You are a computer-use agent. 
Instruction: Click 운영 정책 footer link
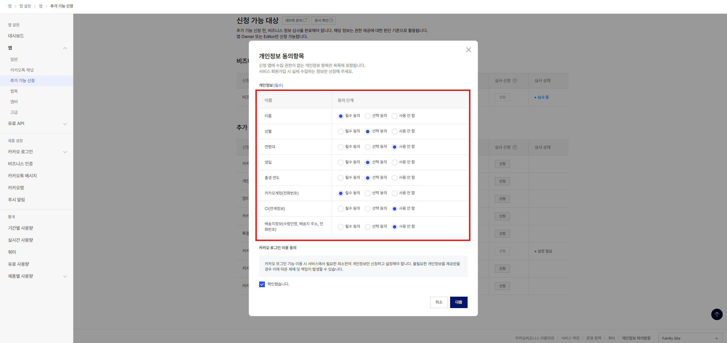[x=594, y=338]
